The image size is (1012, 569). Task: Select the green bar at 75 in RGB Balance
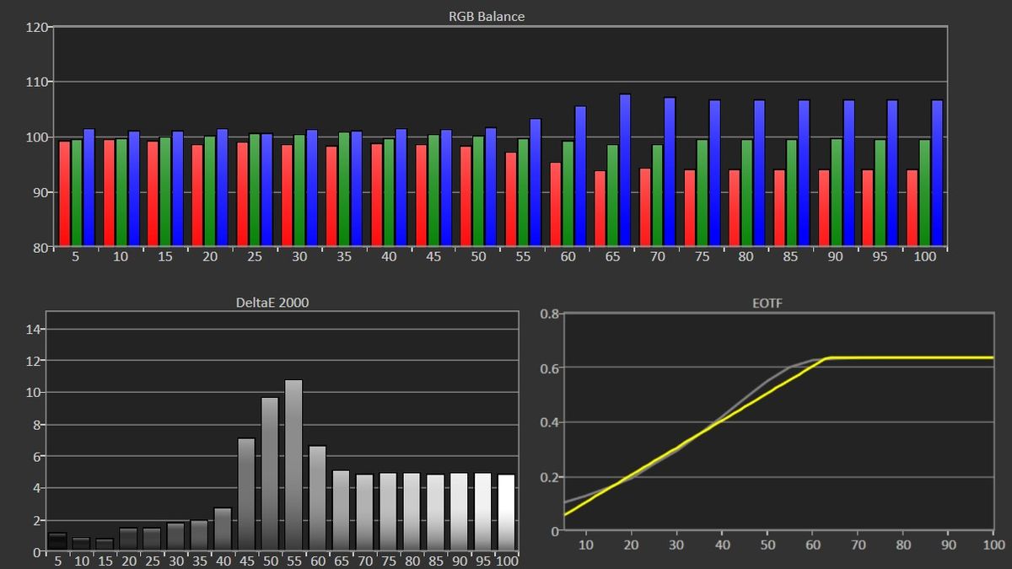point(702,193)
